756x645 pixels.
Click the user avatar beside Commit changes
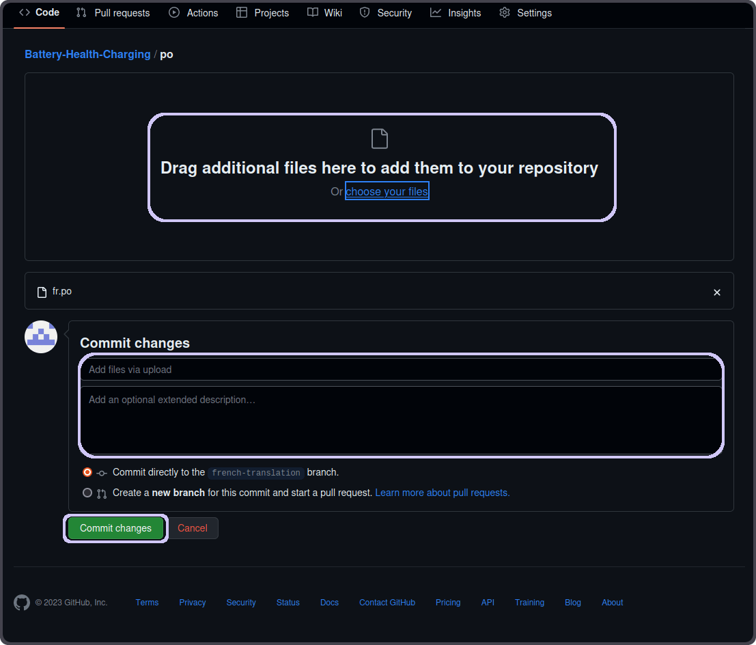(x=41, y=337)
